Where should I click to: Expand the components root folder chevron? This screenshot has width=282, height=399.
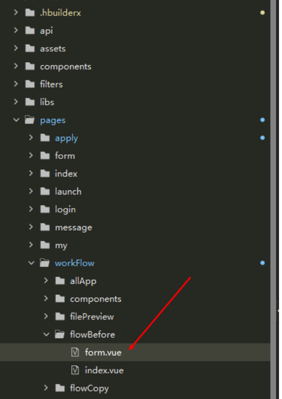click(x=16, y=66)
